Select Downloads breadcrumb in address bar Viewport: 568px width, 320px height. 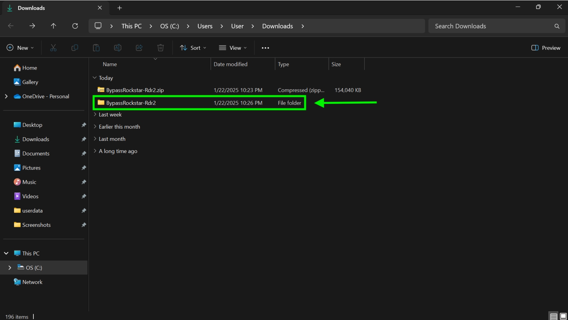coord(277,26)
